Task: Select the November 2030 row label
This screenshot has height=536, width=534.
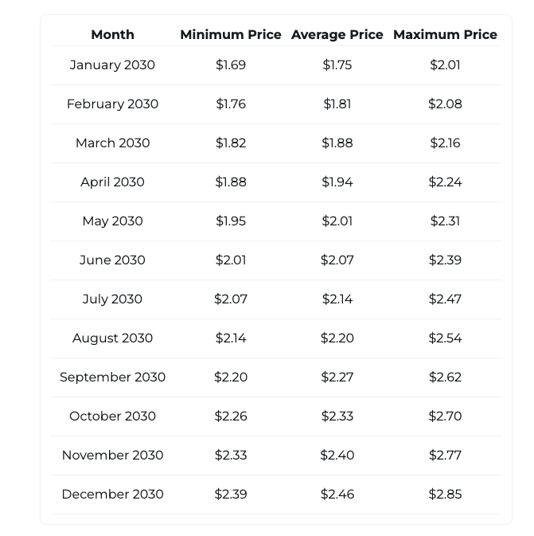Action: [112, 455]
